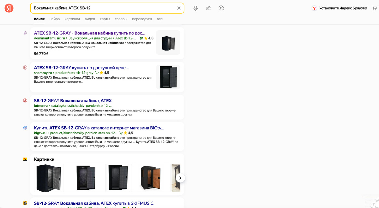Switch to the 'видео' tab
This screenshot has width=379, height=208.
point(90,19)
